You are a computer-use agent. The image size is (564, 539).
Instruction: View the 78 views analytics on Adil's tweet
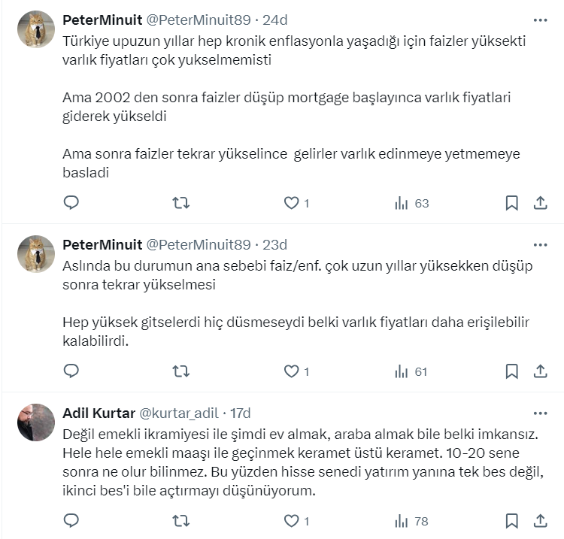tap(411, 520)
